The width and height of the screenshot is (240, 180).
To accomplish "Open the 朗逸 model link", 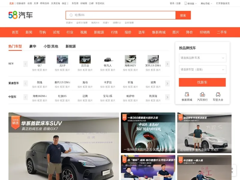I will point(40,82).
